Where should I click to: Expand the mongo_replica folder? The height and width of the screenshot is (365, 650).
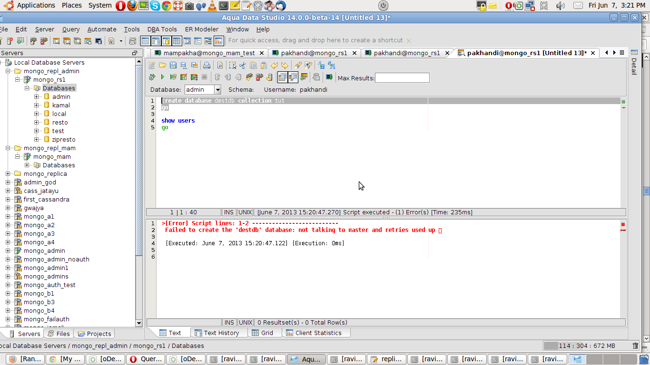click(8, 174)
